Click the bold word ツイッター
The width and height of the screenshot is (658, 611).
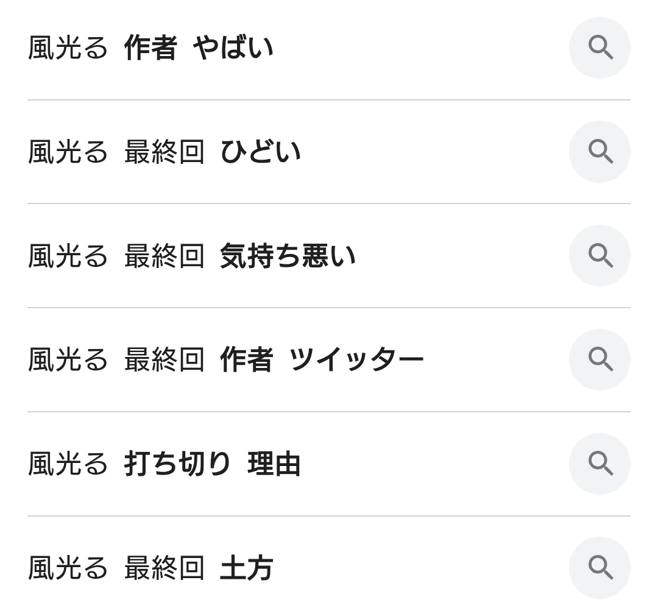[x=356, y=360]
